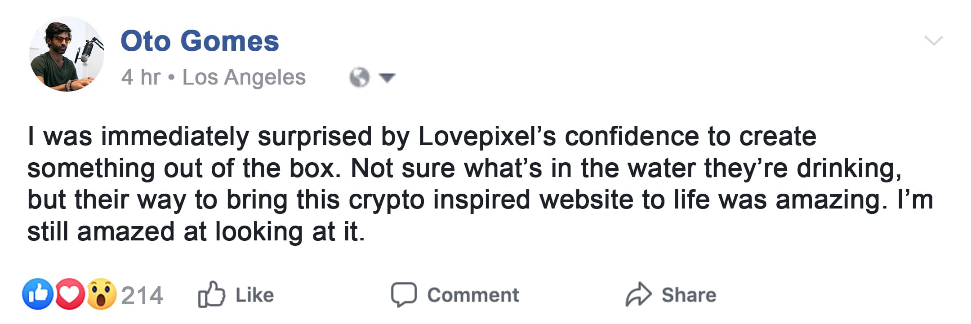
Task: Click the Share text label
Action: [x=689, y=295]
